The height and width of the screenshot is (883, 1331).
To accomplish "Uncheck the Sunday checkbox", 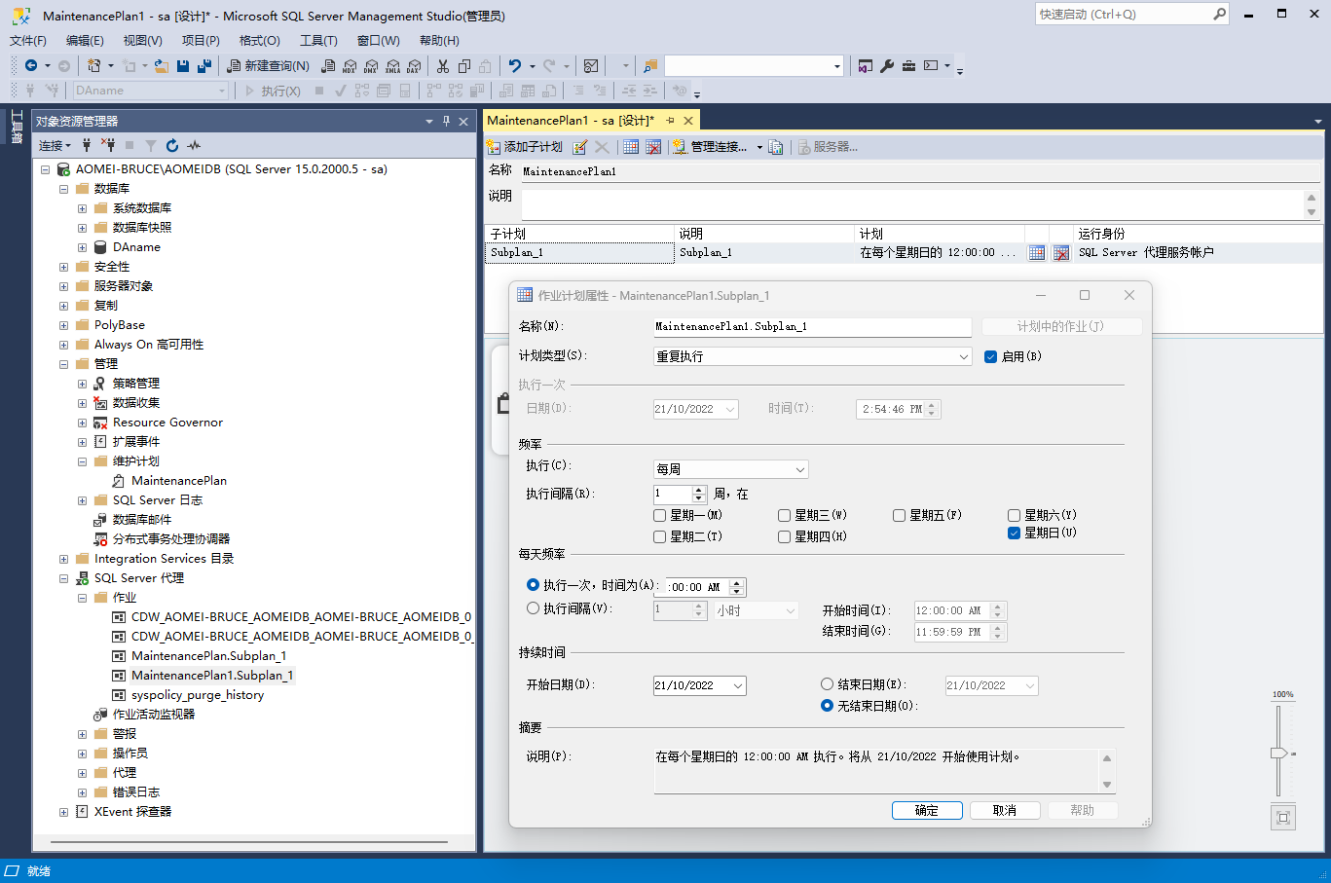I will (x=1015, y=533).
